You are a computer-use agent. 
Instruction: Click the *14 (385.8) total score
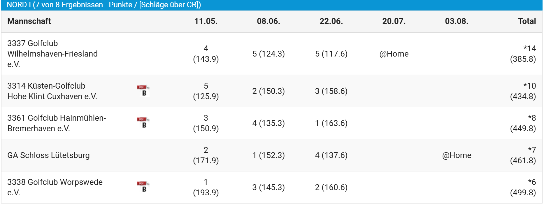[x=523, y=54]
